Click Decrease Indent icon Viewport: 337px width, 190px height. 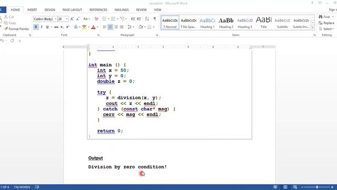point(133,19)
